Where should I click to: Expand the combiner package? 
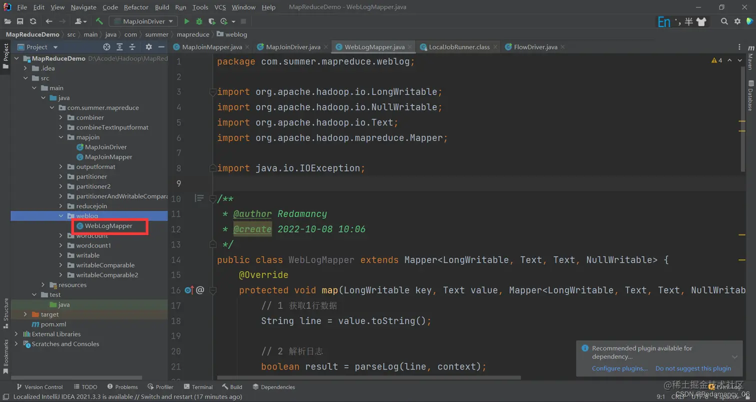tap(60, 117)
